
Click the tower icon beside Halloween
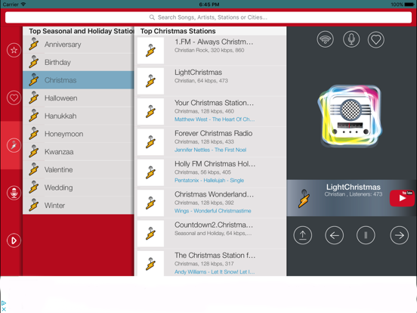34,98
